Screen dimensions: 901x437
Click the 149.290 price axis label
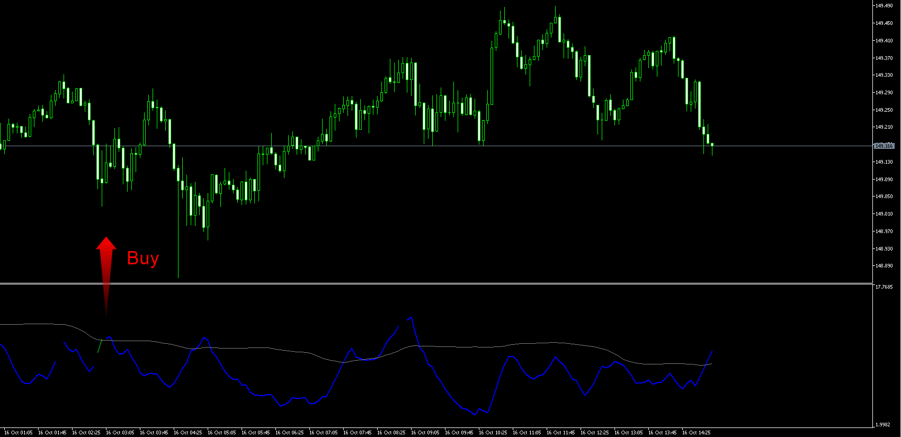pos(884,93)
